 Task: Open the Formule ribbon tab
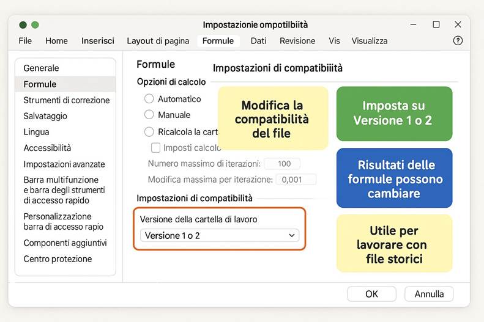coord(218,41)
